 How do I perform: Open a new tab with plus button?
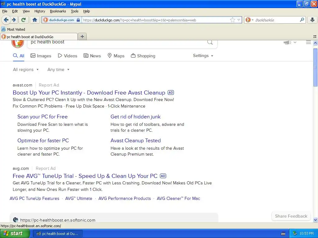[x=82, y=37]
